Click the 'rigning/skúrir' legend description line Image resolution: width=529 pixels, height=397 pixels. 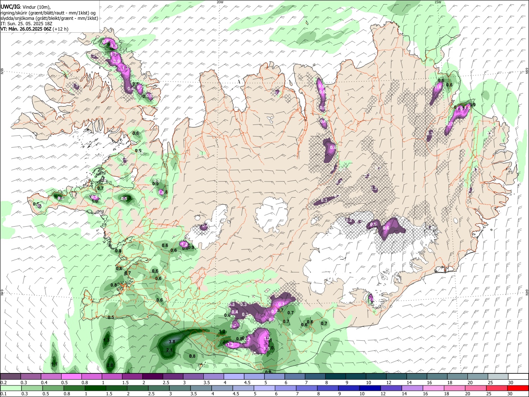[x=48, y=12]
